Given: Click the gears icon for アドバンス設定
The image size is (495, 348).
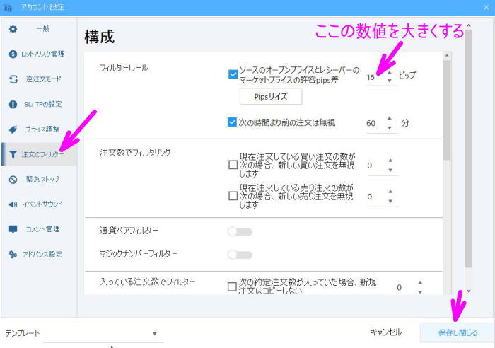Looking at the screenshot, I should pos(13,254).
